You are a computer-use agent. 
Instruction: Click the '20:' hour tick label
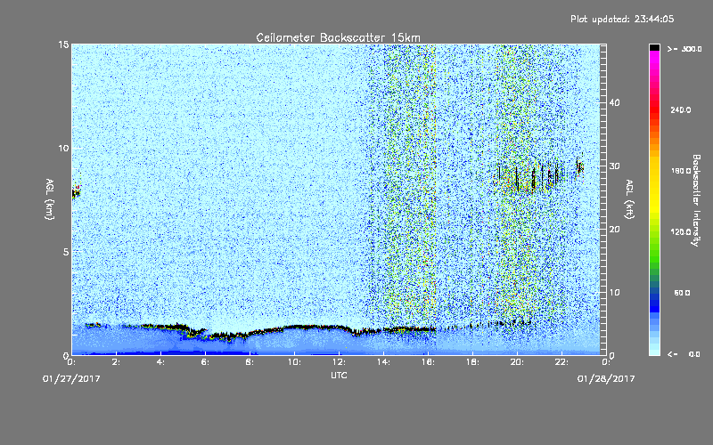[x=517, y=362]
